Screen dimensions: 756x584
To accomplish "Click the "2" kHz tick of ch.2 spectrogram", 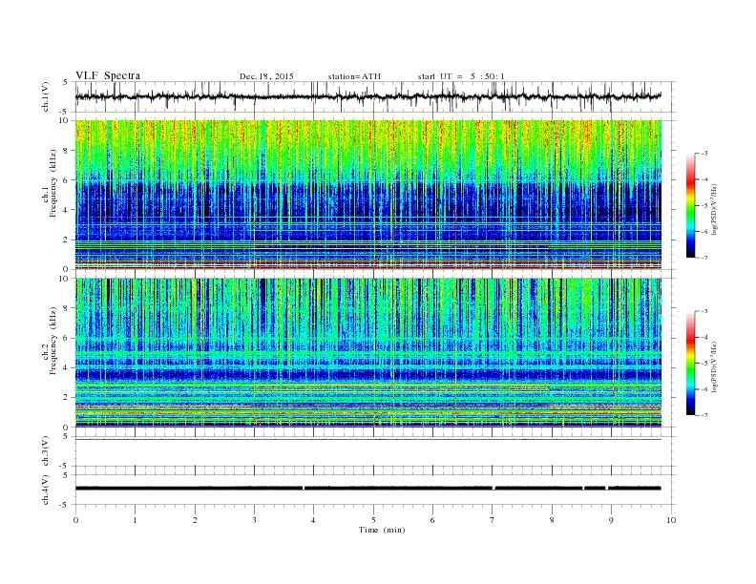I will pos(67,398).
